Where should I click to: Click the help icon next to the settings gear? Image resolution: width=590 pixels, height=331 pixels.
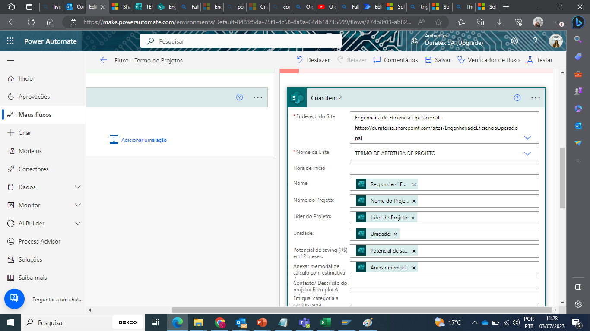click(535, 41)
